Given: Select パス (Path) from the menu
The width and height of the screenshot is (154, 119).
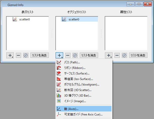Looking at the screenshot, I should (72, 62).
